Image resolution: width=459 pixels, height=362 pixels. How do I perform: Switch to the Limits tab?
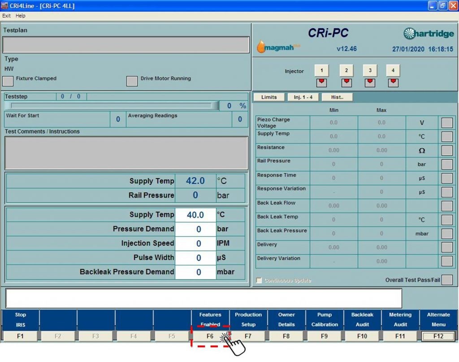tap(269, 97)
